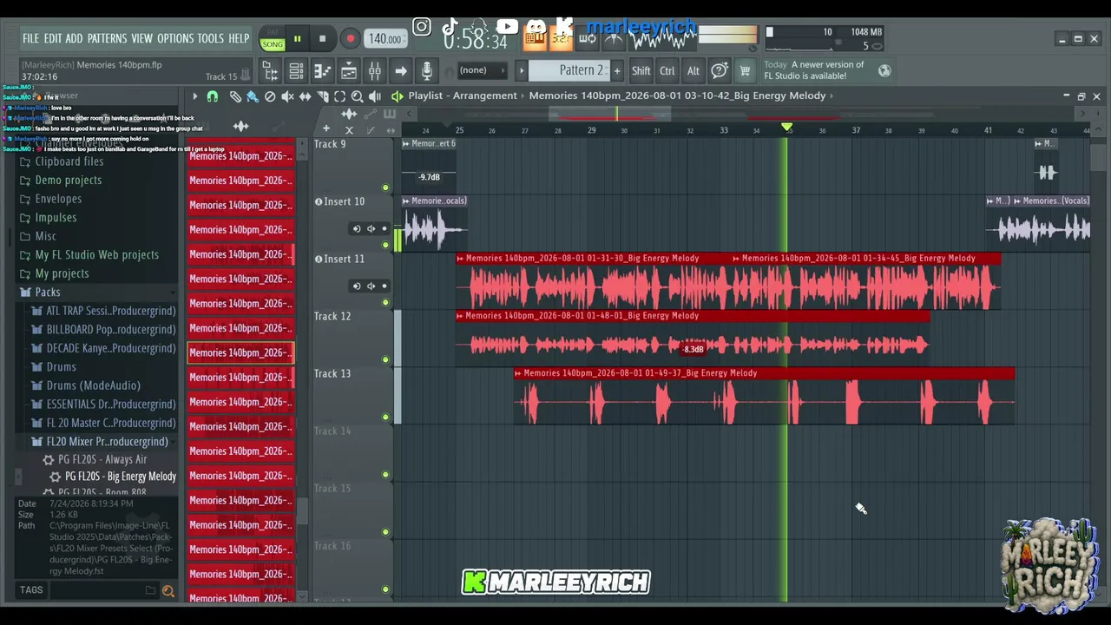Screen dimensions: 1111x625
Task: Click the microphone recording icon
Action: pyautogui.click(x=426, y=70)
